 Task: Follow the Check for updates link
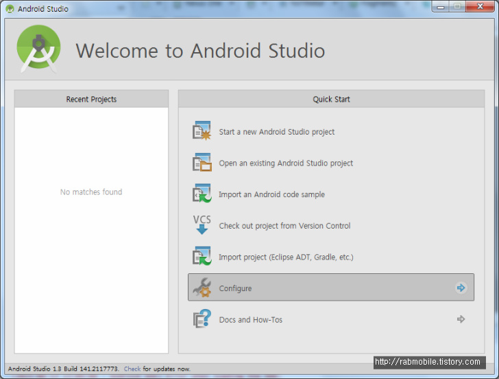pos(132,369)
